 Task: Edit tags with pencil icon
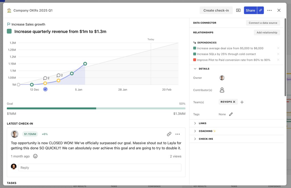click(231, 114)
